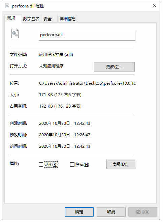
Task: Click the perfcore.dll filename text field
Action: point(87,36)
